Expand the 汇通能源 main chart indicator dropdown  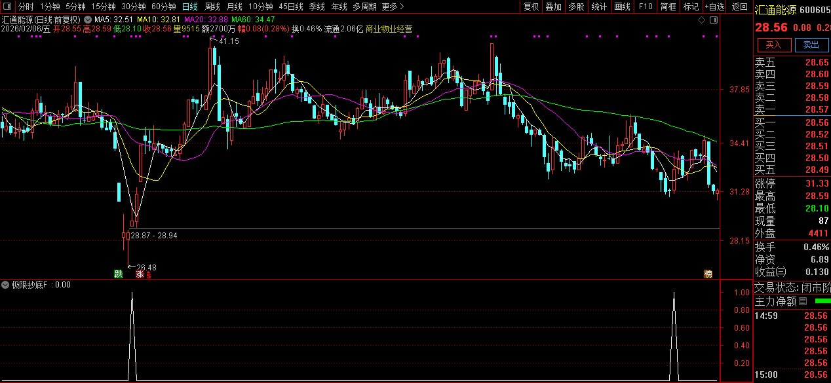88,20
